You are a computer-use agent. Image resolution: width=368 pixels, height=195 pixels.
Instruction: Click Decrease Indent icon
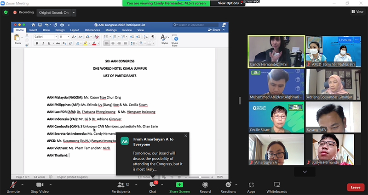click(132, 37)
